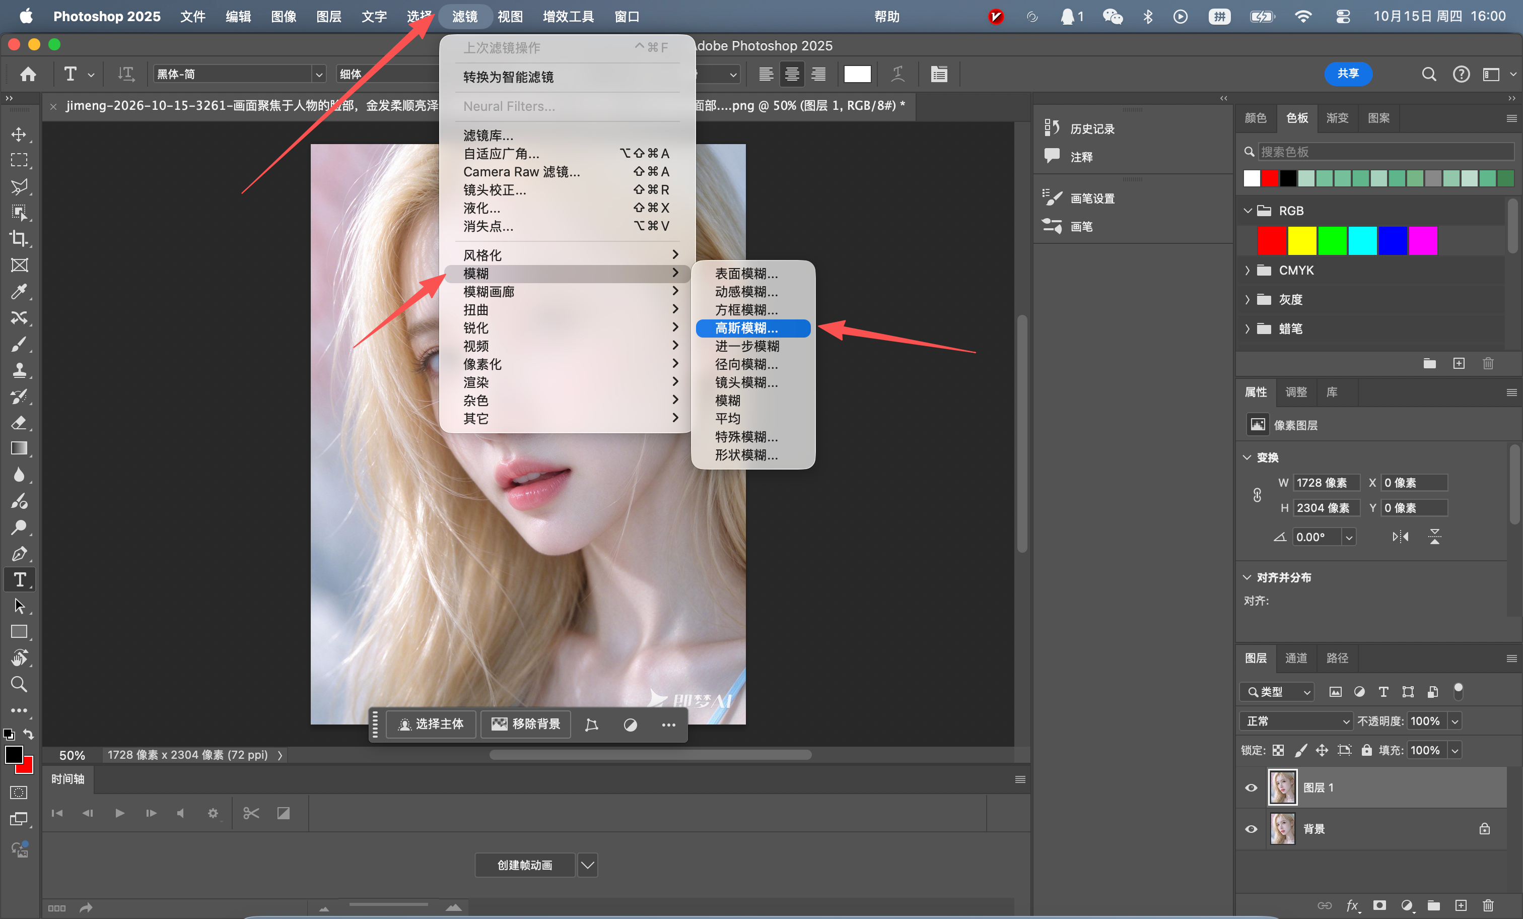The height and width of the screenshot is (919, 1523).
Task: Select the Crop tool
Action: (19, 239)
